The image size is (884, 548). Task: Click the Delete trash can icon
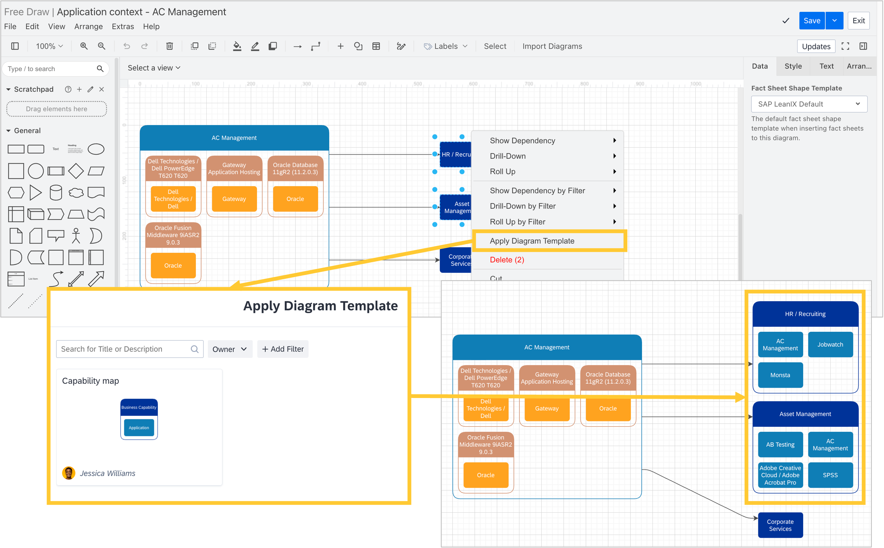point(169,46)
